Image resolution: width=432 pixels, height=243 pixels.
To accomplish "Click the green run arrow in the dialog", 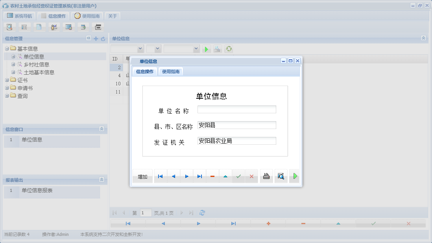I will click(294, 176).
